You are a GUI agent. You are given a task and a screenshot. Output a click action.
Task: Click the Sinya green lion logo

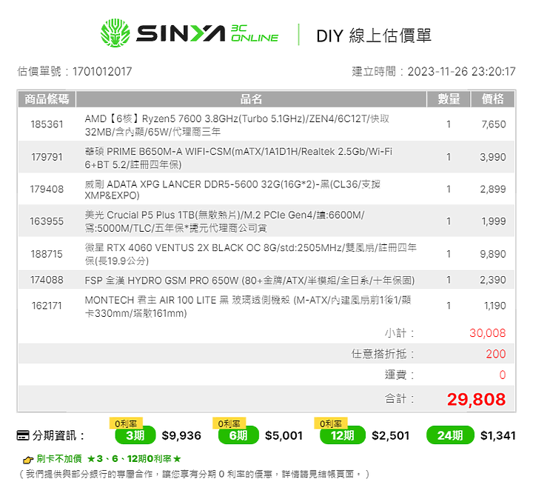(115, 33)
